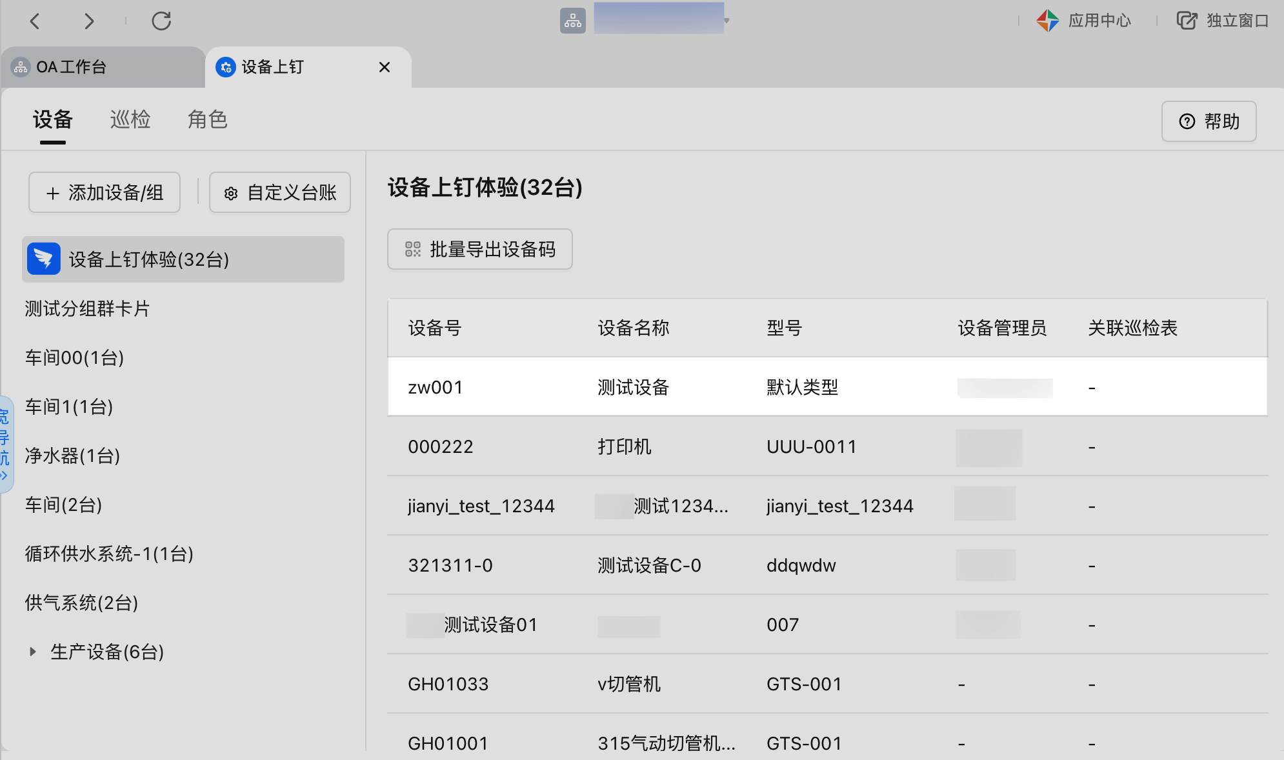Viewport: 1284px width, 760px height.
Task: Click the refresh page icon
Action: click(161, 21)
